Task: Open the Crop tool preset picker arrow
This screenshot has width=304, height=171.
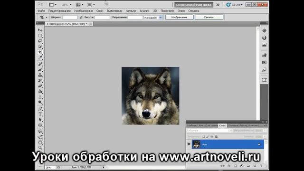Action: tap(47, 18)
